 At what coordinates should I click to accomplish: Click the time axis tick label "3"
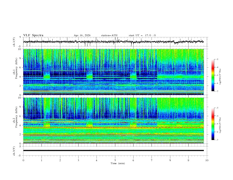(78, 160)
